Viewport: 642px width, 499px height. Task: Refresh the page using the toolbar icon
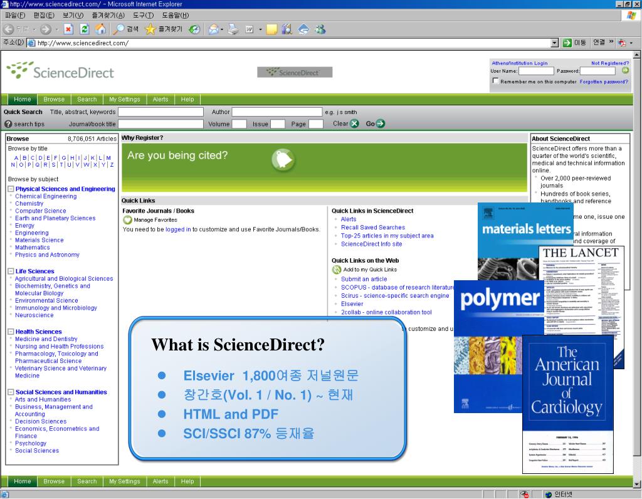click(85, 29)
